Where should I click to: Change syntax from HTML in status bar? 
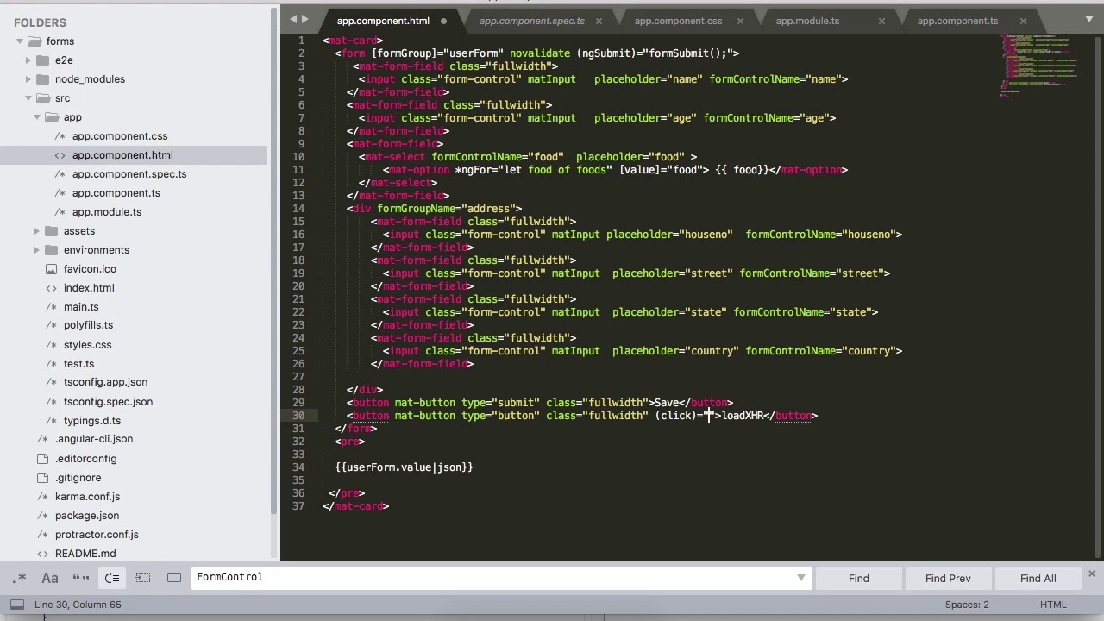(x=1053, y=605)
